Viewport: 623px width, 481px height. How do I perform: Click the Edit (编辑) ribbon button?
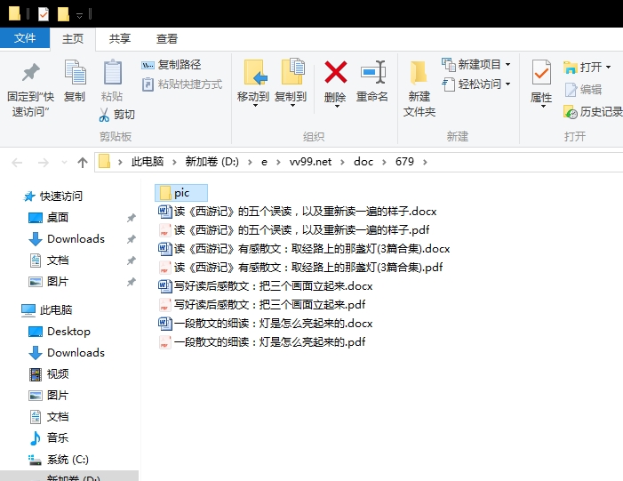(583, 90)
